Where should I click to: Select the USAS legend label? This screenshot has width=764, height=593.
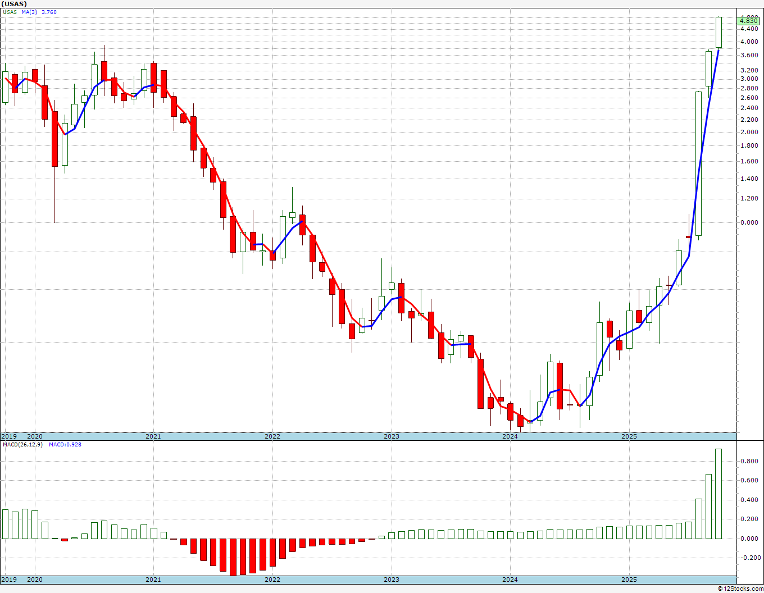[10, 12]
